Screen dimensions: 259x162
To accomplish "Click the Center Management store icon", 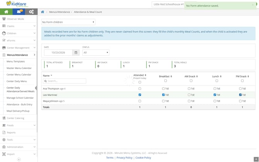I will (4, 48).
